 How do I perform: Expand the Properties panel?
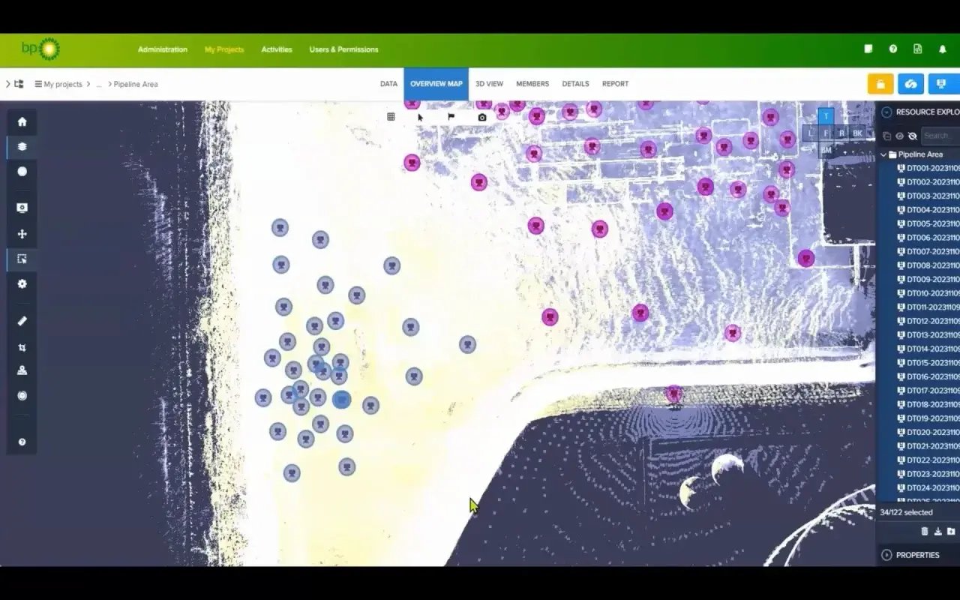[886, 555]
